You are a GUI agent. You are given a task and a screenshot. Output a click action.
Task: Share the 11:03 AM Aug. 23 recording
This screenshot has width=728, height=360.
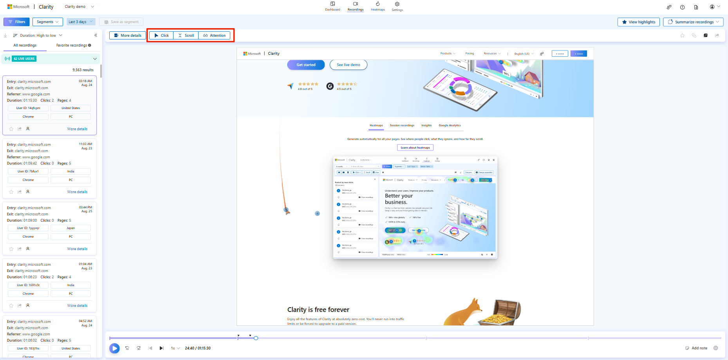(x=20, y=192)
